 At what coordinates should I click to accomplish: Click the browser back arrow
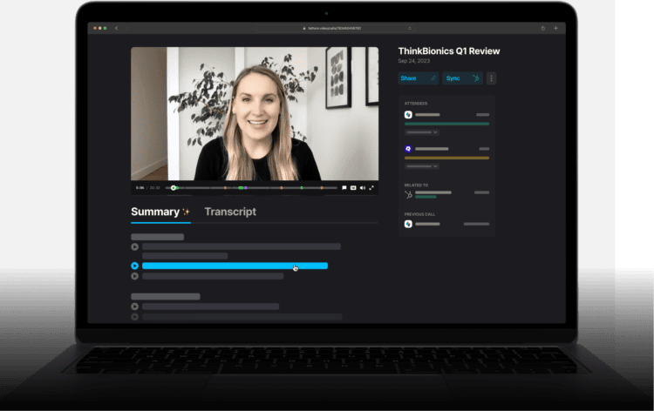[116, 29]
